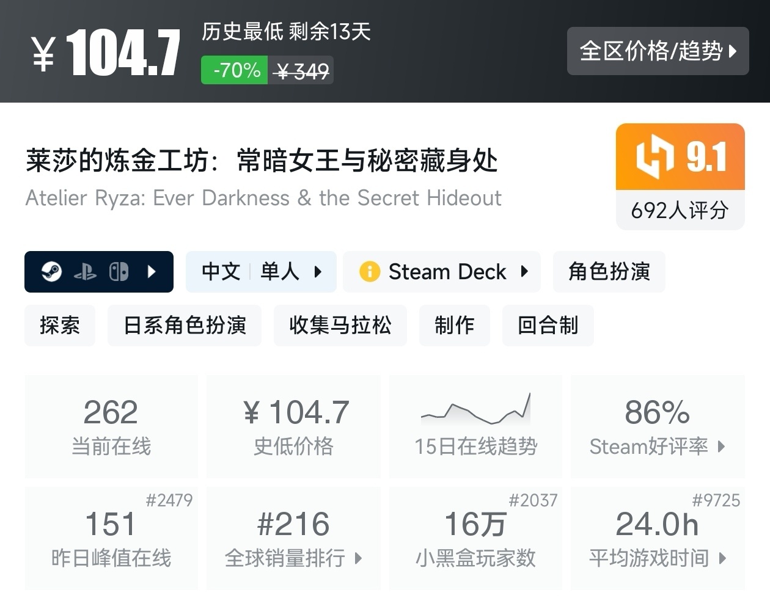The height and width of the screenshot is (598, 770).
Task: Expand the 全球销量排行 arrow
Action: point(359,558)
